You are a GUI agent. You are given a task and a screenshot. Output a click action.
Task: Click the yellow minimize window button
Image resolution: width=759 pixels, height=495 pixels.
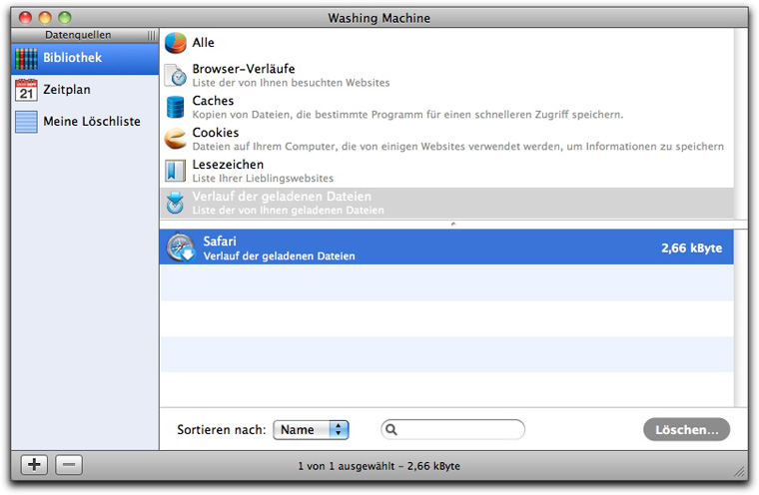[x=45, y=18]
